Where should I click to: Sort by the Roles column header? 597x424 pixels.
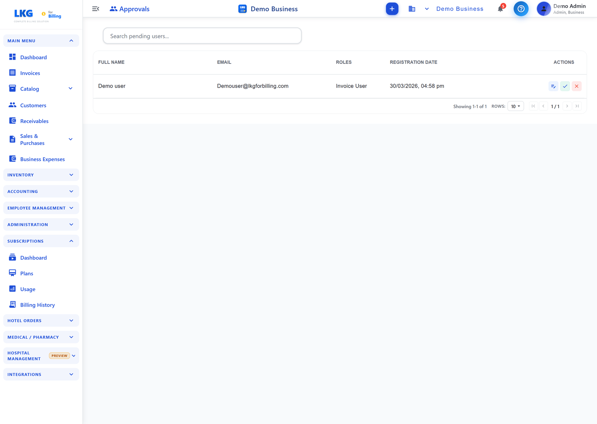click(x=344, y=62)
